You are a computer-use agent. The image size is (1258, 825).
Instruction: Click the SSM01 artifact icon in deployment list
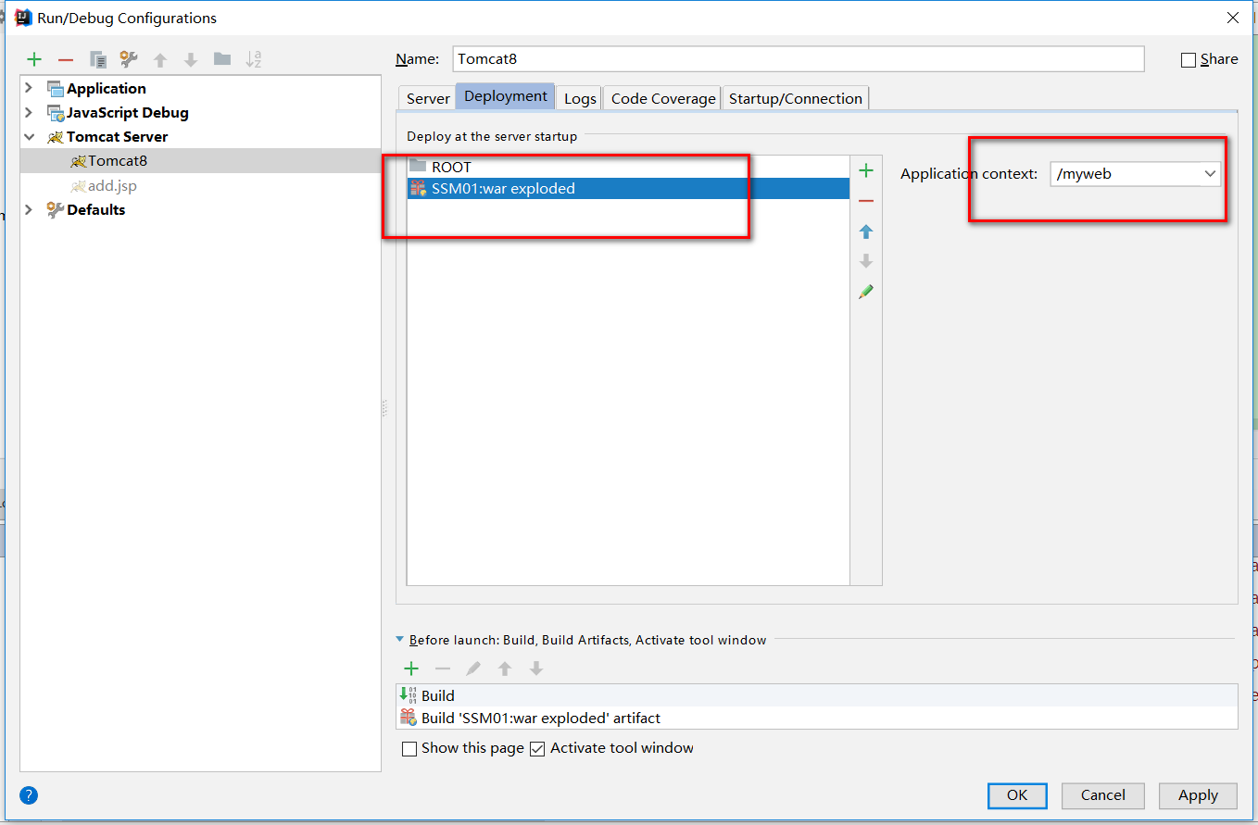(418, 189)
